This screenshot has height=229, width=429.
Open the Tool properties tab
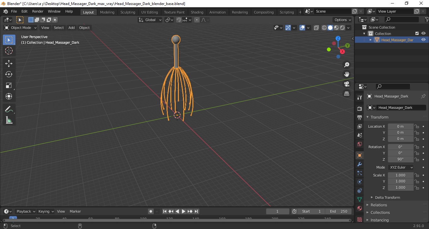tap(359, 98)
